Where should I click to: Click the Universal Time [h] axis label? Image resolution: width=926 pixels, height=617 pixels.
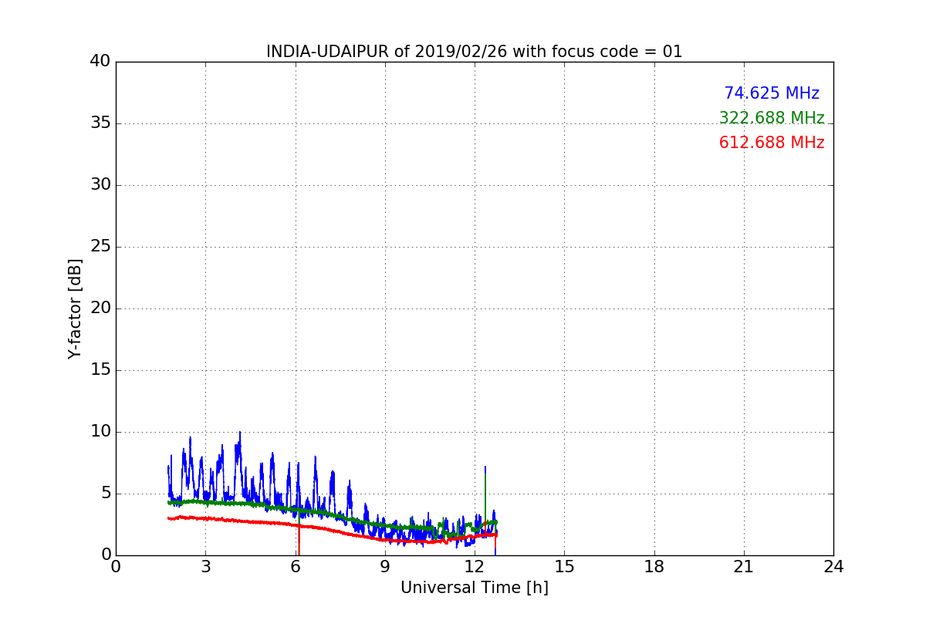[474, 588]
